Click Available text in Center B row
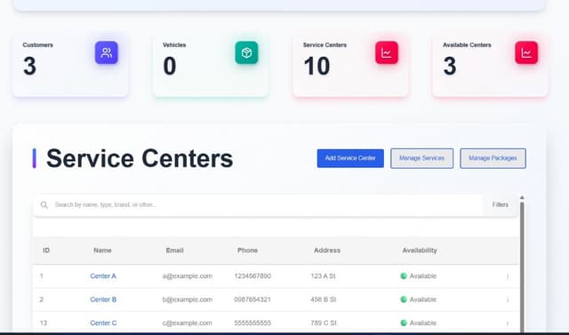This screenshot has width=569, height=335. 423,299
